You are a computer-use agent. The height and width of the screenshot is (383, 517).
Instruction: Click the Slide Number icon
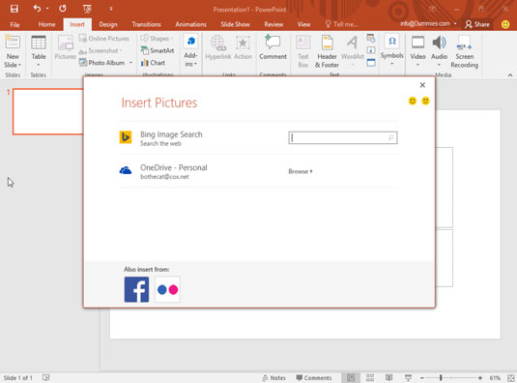(x=371, y=50)
